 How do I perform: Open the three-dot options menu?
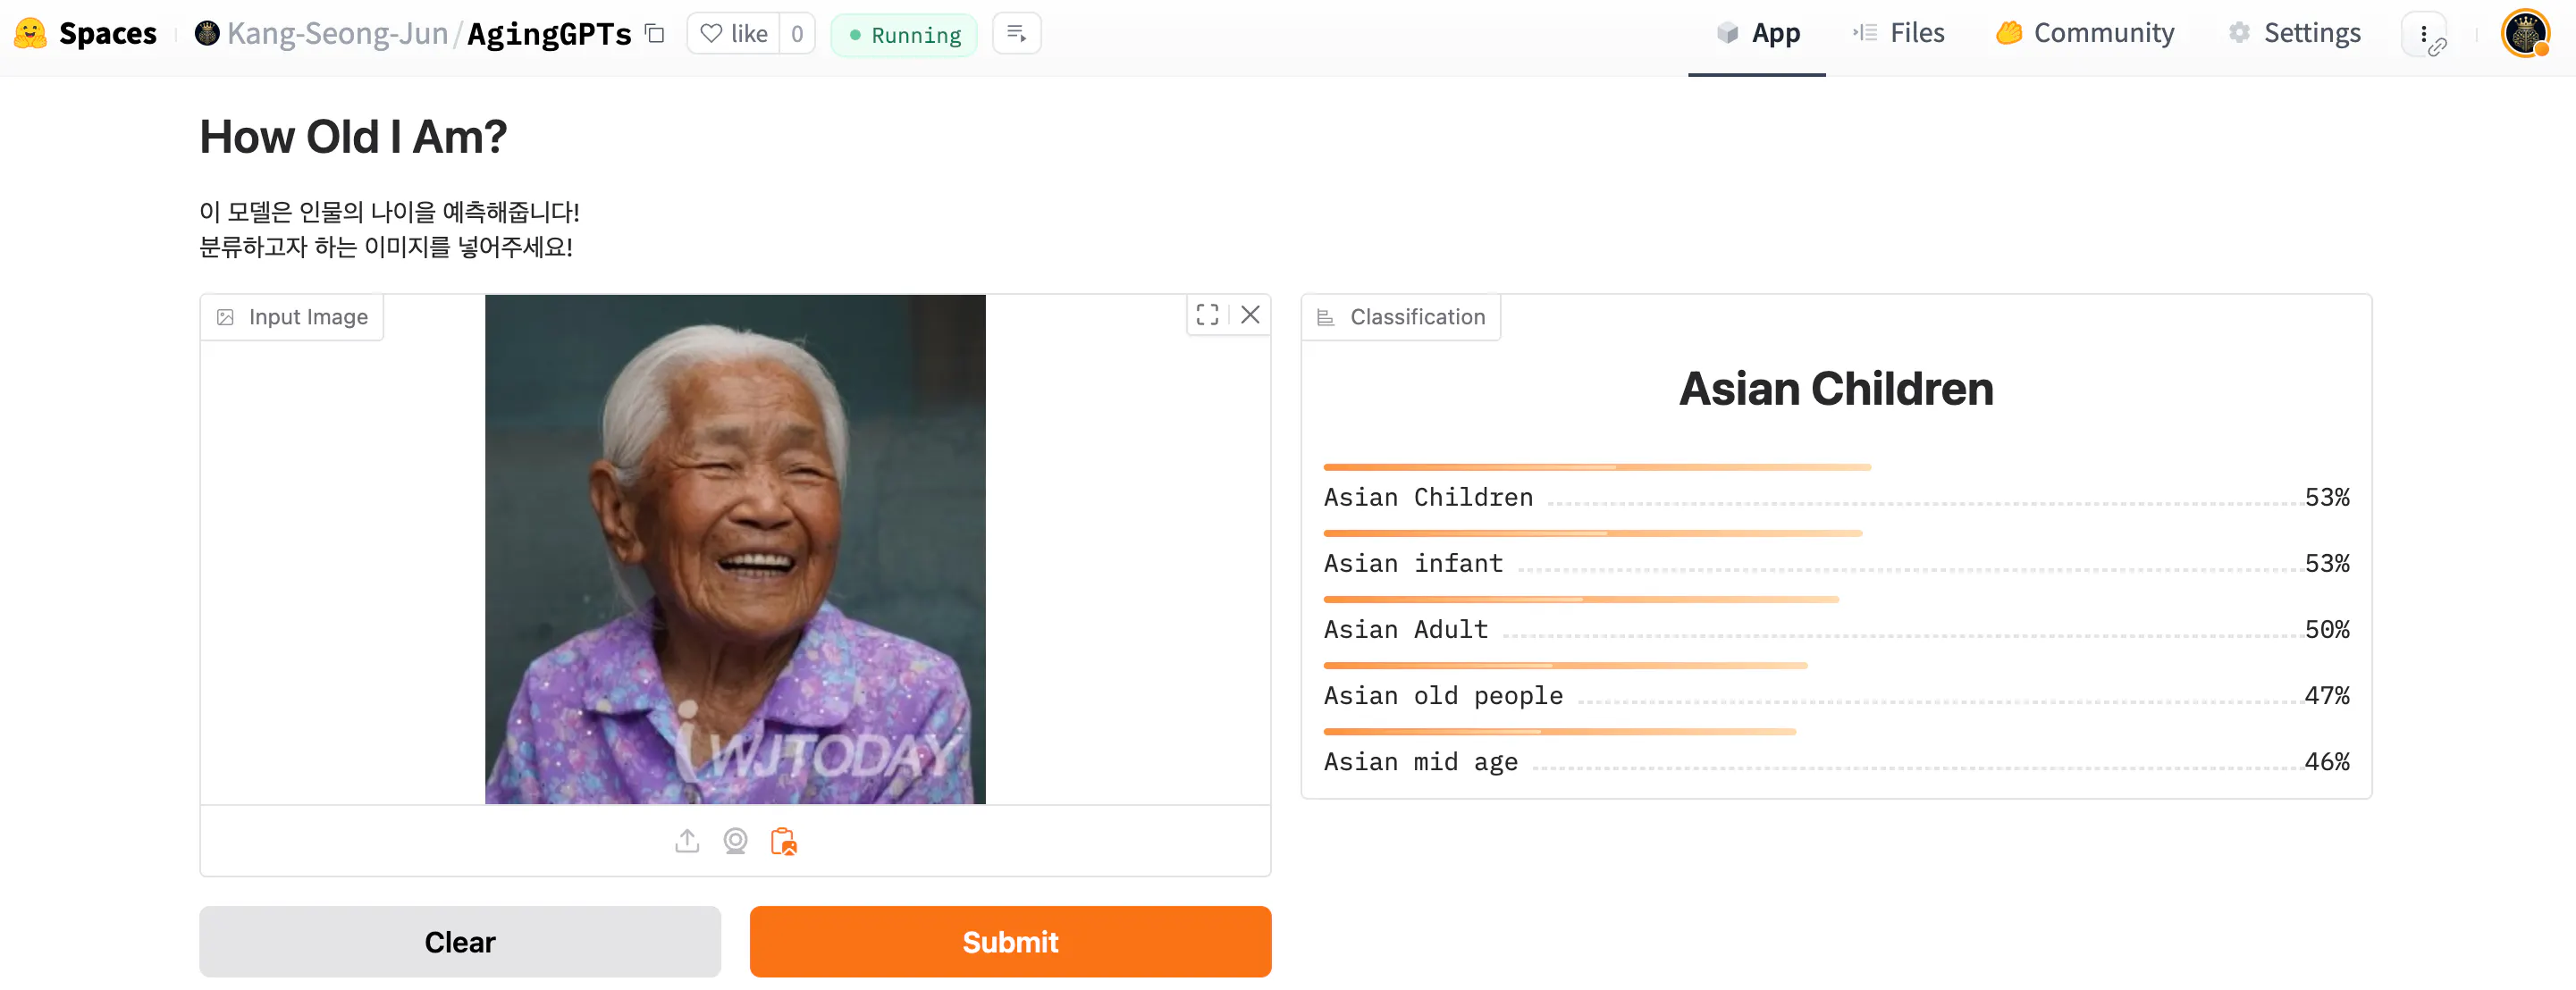click(2424, 34)
